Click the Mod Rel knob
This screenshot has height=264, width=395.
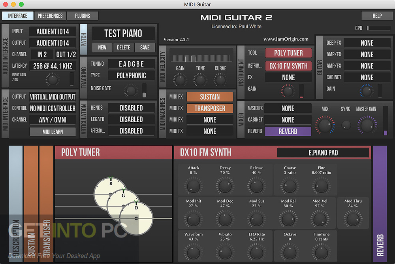(x=288, y=220)
